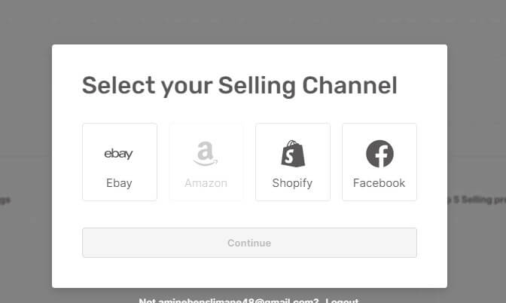Click the Shopify shopping bag icon
The width and height of the screenshot is (506, 303).
pos(293,154)
